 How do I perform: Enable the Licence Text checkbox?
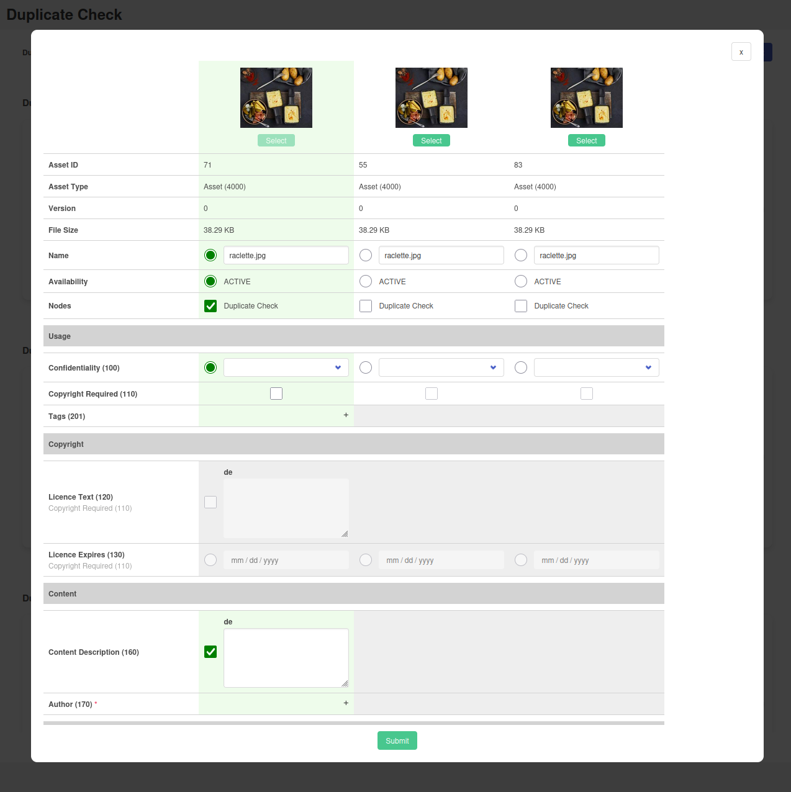(x=210, y=502)
